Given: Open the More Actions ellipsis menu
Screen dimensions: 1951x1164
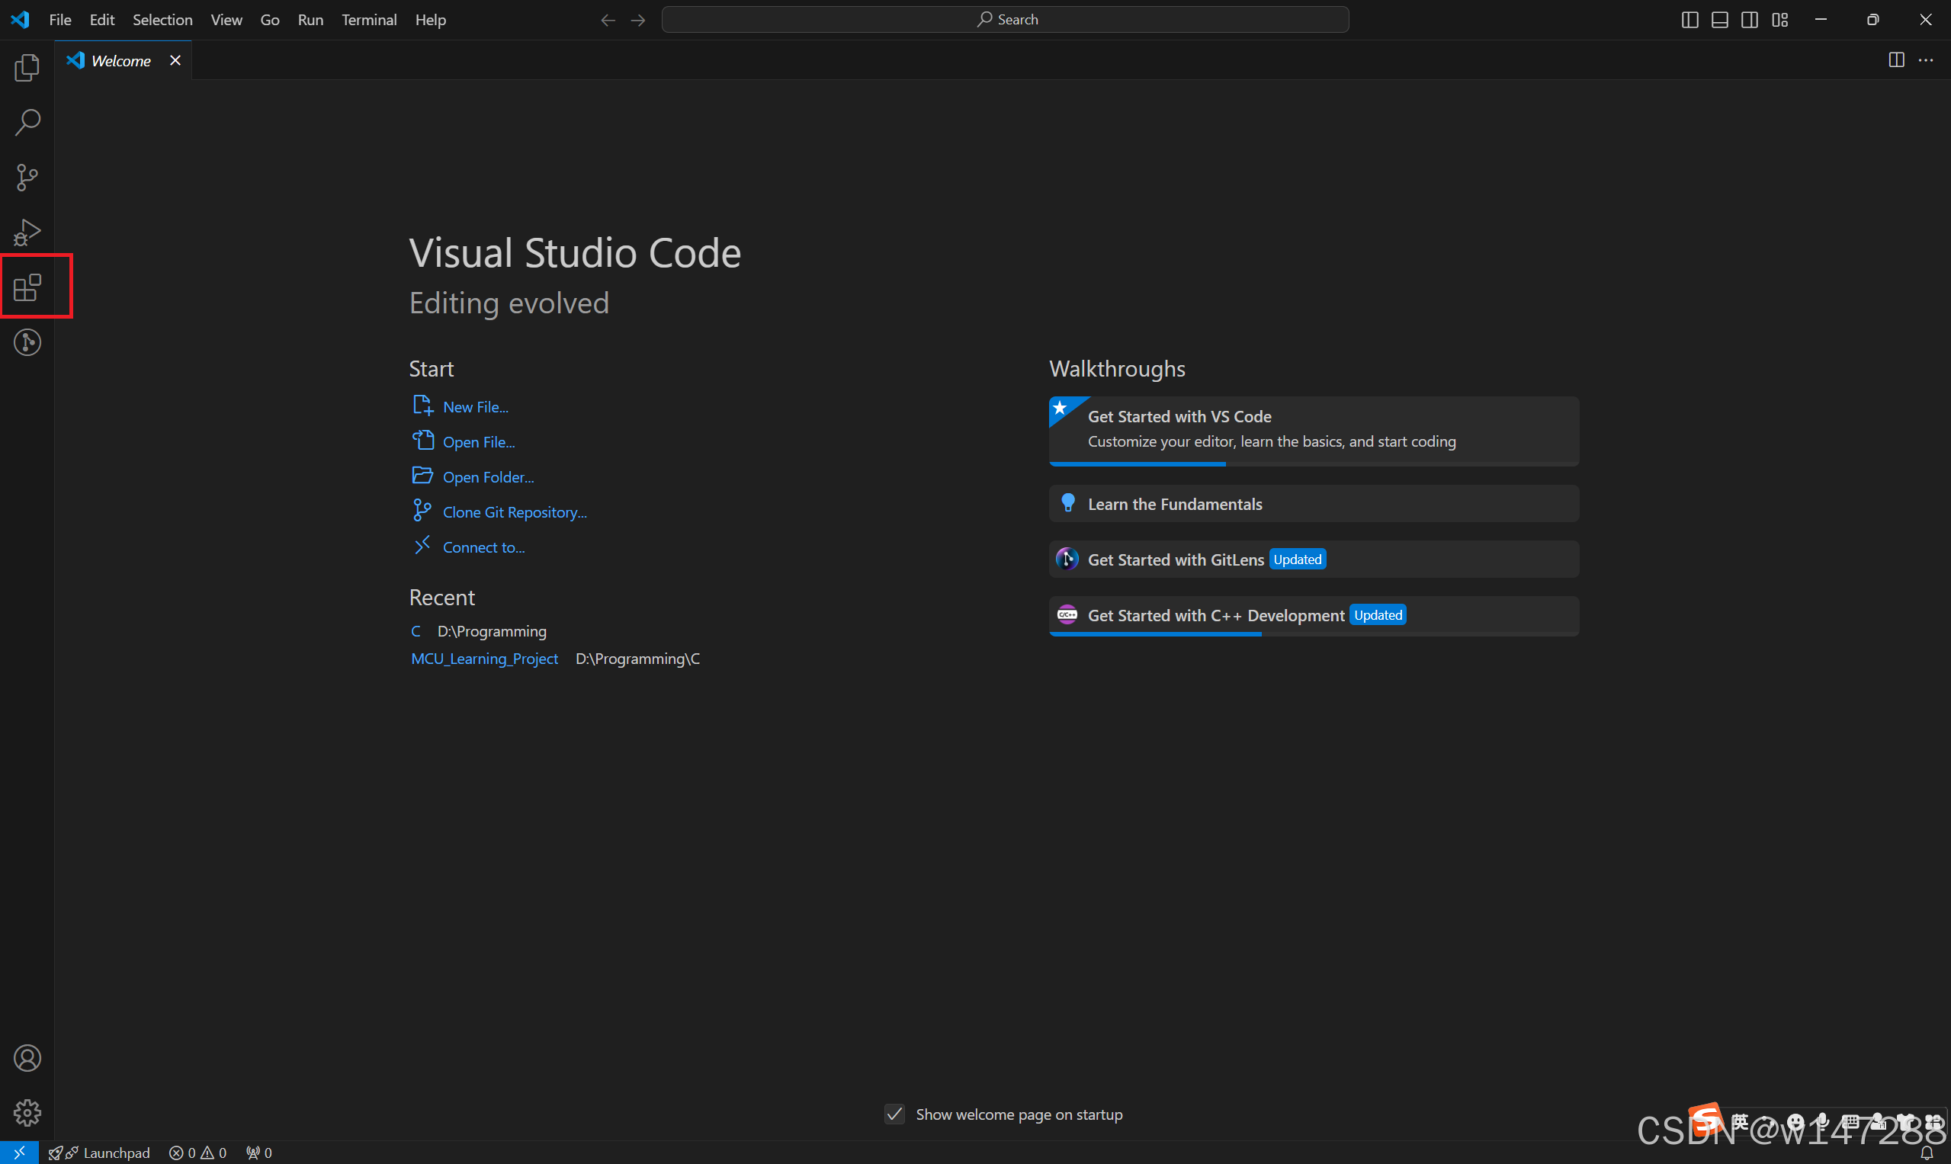Looking at the screenshot, I should 1926,60.
